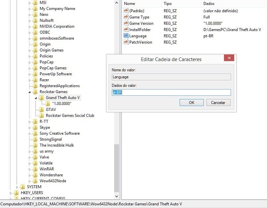The image size is (267, 208).
Task: Click the scrollbar down arrow
Action: tap(116, 196)
